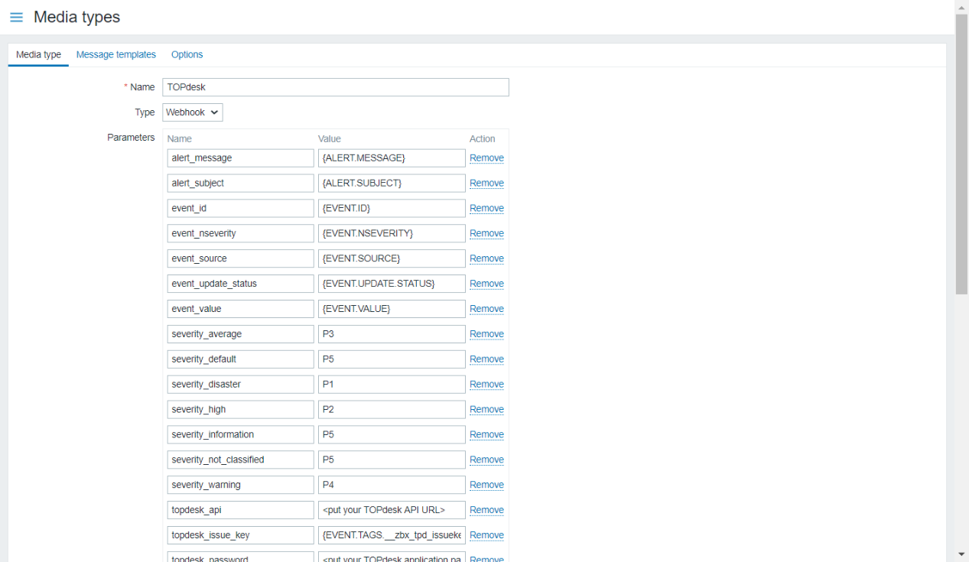Click the topdesk_issue_key name field
The width and height of the screenshot is (969, 562).
coord(240,535)
